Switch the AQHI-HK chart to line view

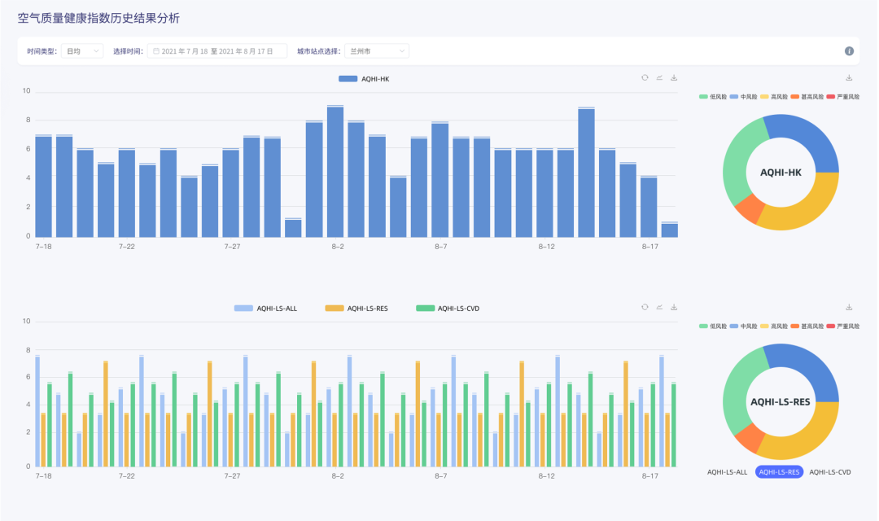(659, 78)
